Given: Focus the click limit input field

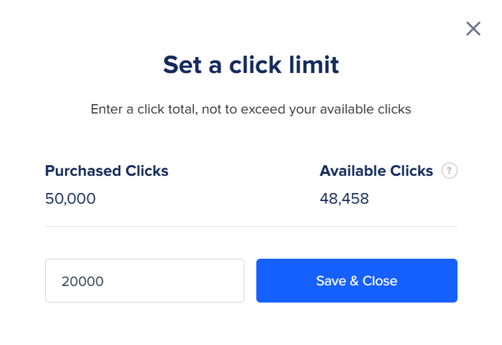Looking at the screenshot, I should 145,281.
